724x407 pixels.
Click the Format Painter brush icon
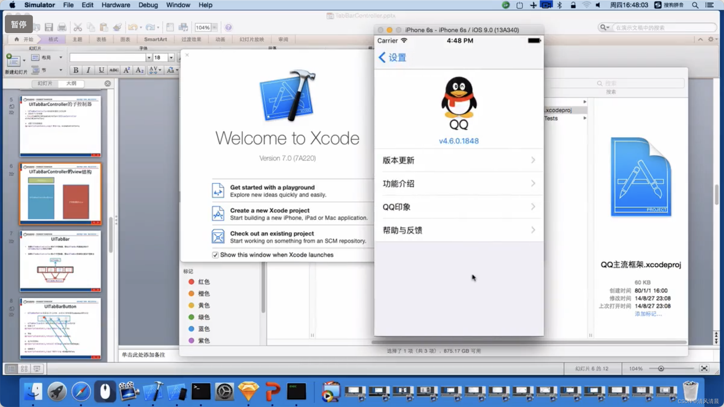pyautogui.click(x=117, y=27)
